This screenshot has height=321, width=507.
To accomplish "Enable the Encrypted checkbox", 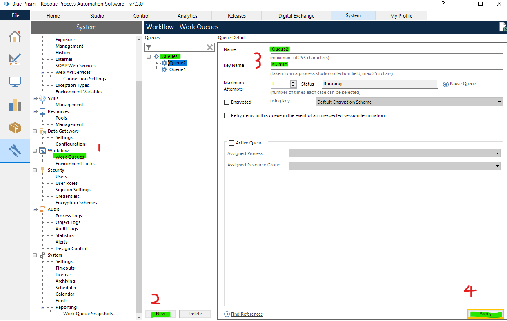I will point(227,102).
